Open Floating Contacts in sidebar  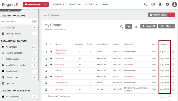click(x=19, y=53)
